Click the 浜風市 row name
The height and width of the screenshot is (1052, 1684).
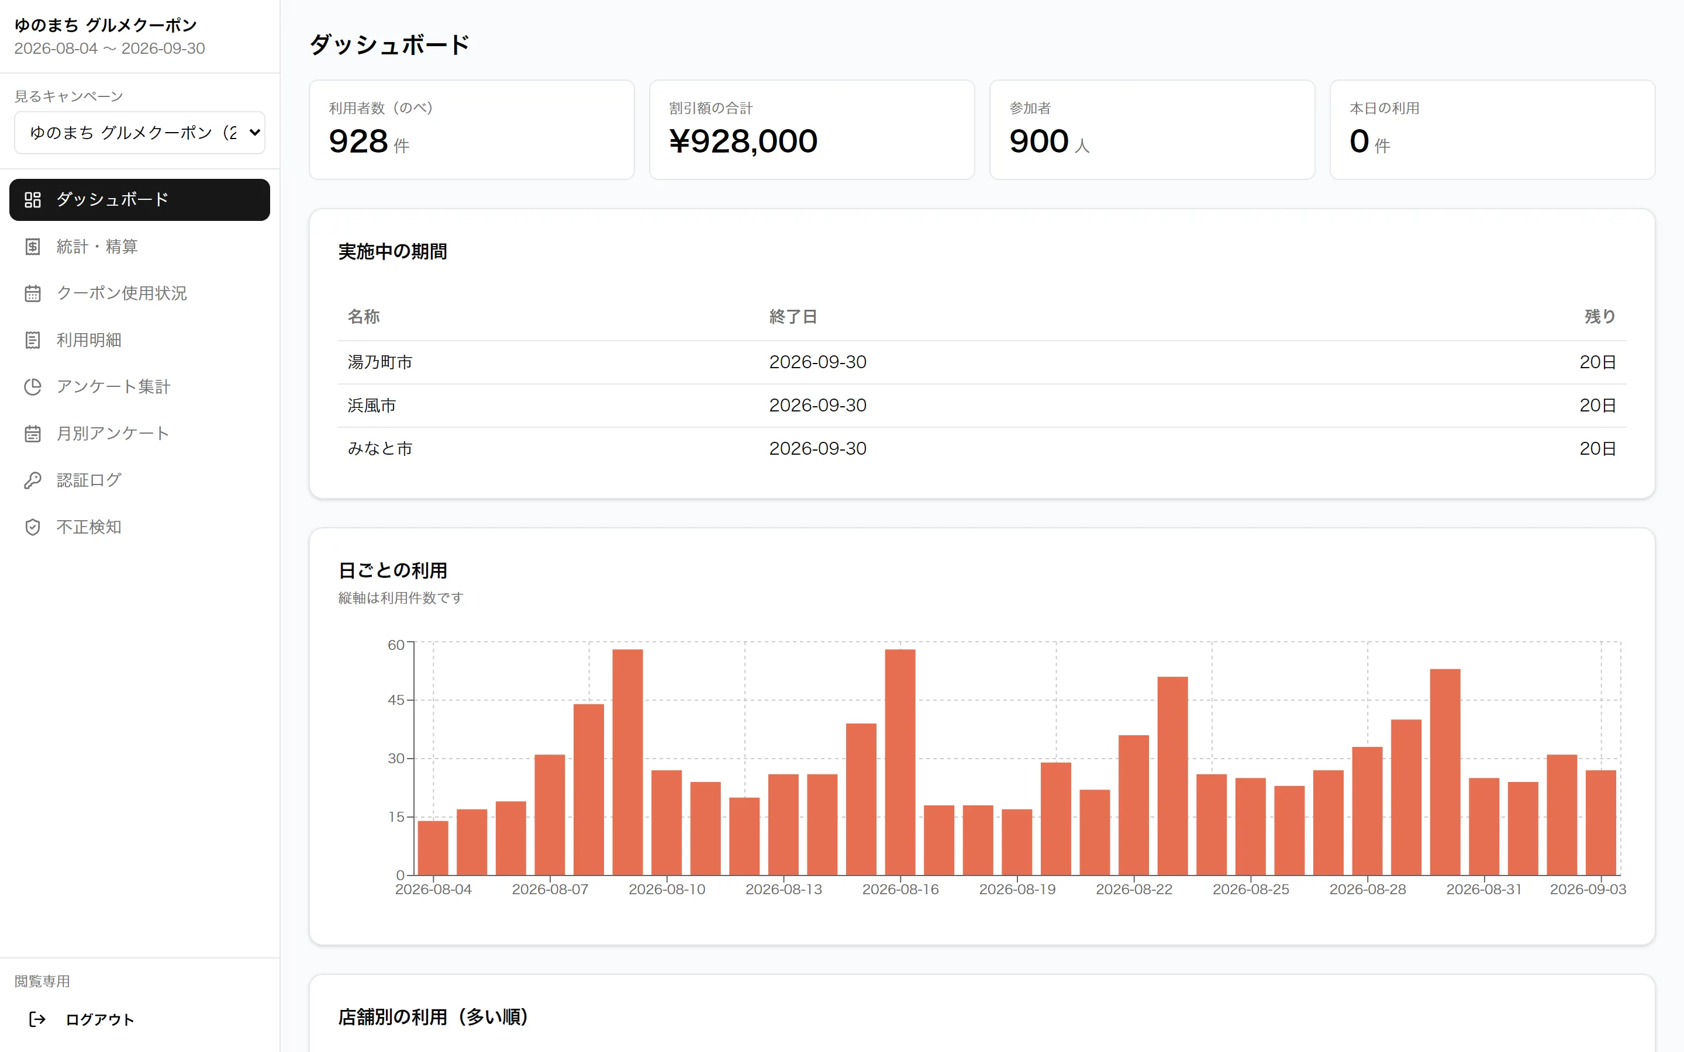(x=372, y=405)
